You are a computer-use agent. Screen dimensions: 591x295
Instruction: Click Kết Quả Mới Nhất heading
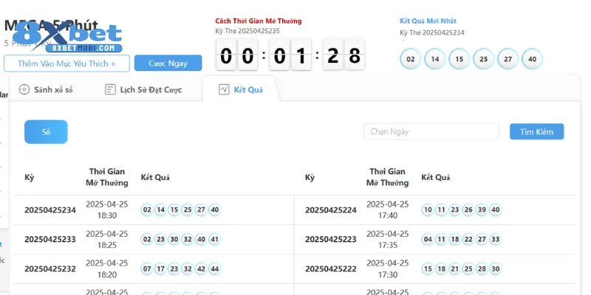coord(428,21)
